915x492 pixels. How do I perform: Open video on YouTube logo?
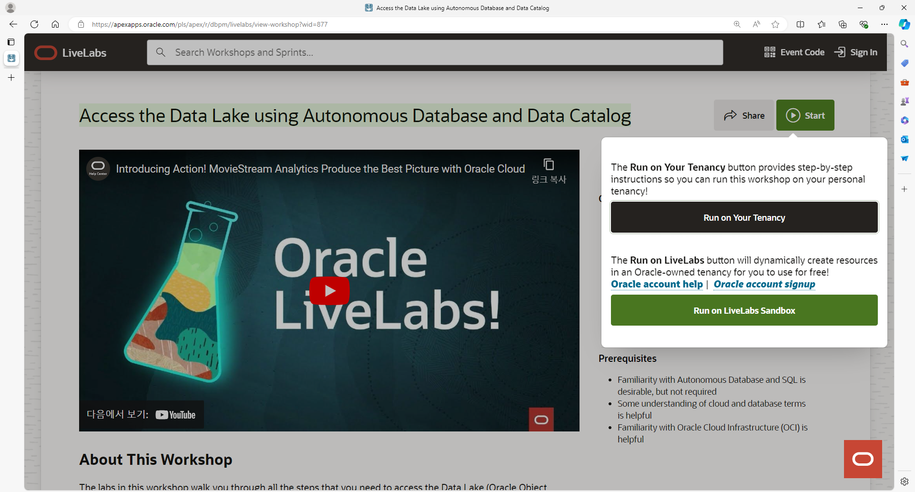pos(175,415)
